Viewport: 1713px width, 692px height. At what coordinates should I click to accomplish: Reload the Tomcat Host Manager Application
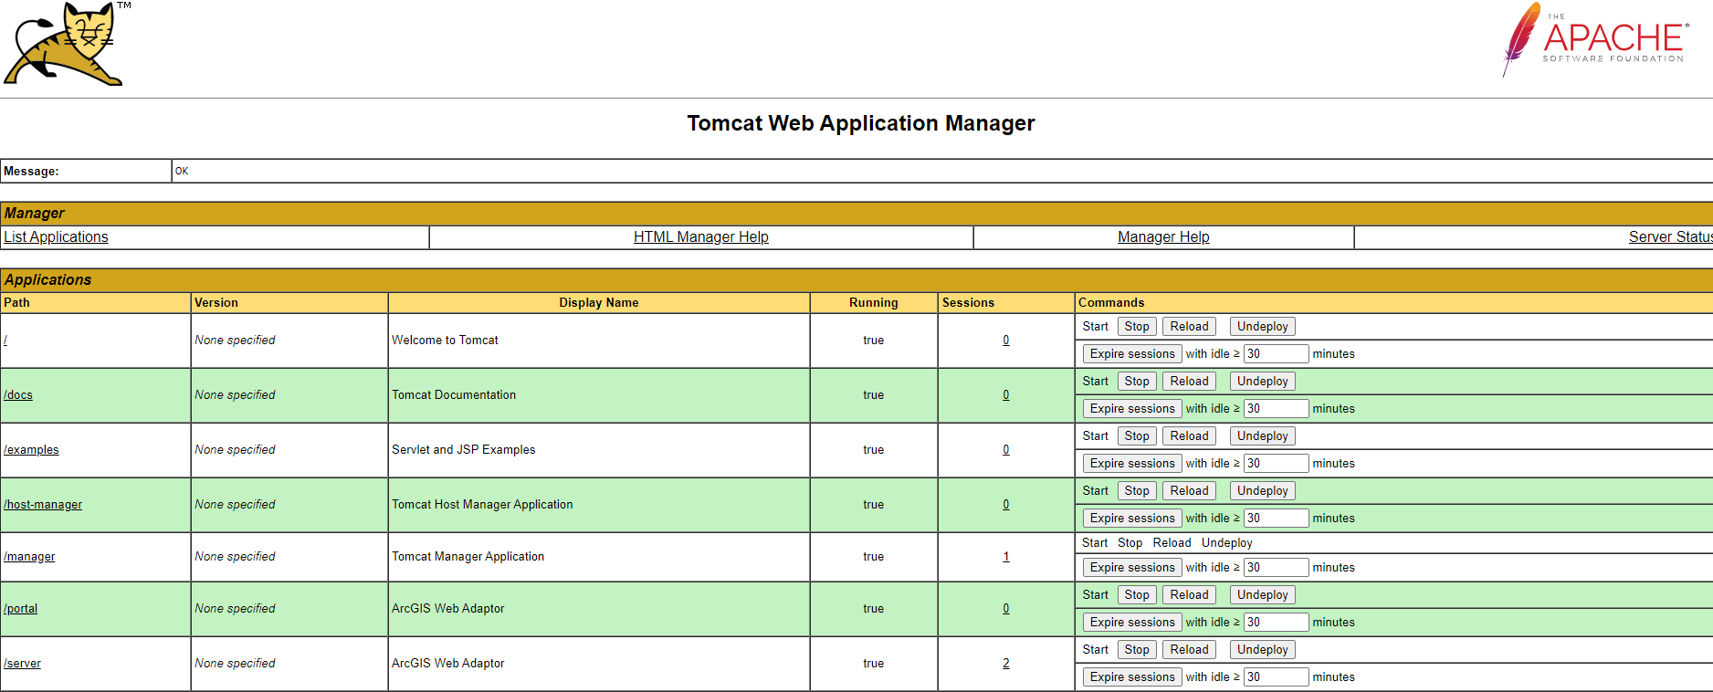[x=1189, y=491]
